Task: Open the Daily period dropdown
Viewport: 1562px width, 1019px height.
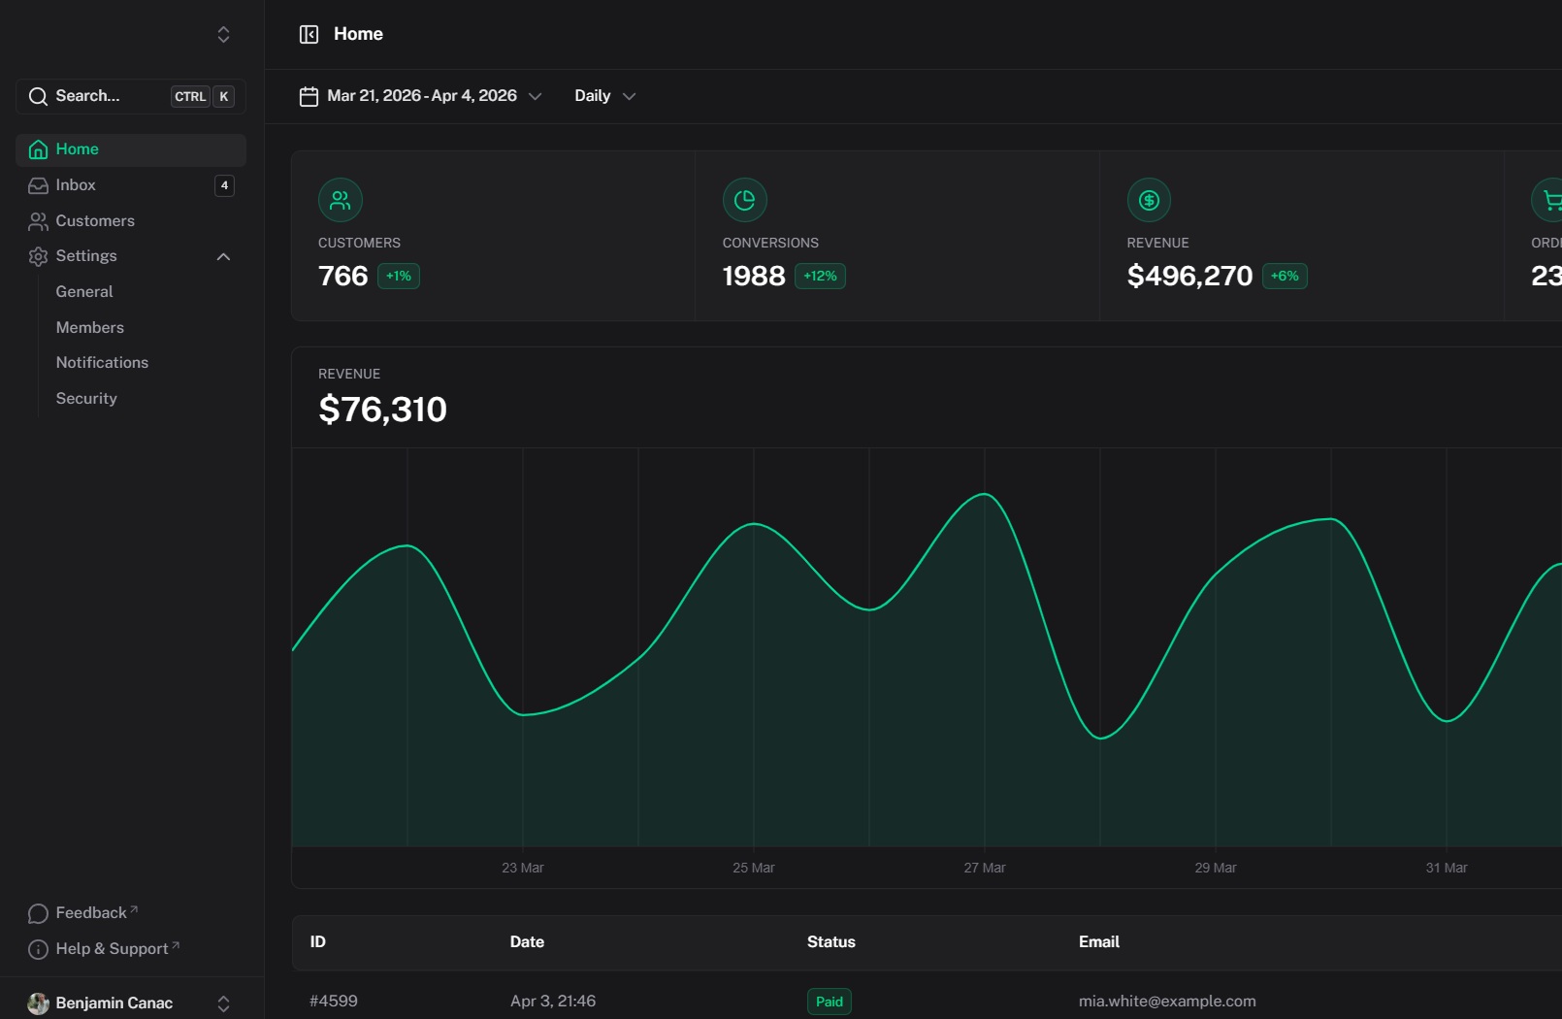Action: [604, 96]
